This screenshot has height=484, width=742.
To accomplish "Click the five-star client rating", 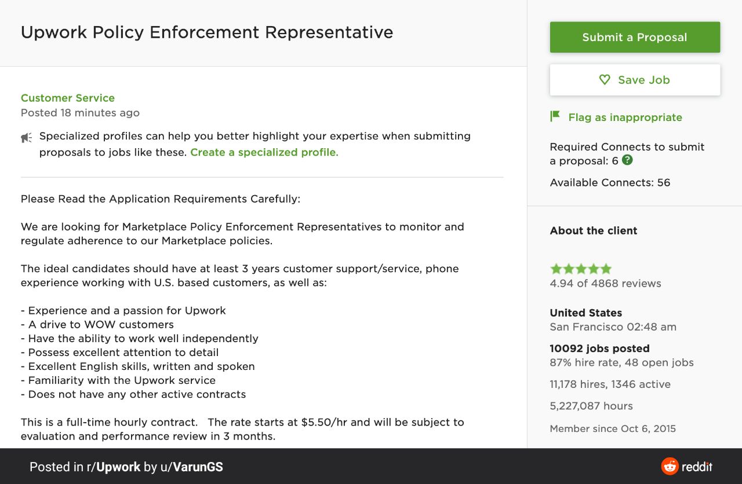I will (x=581, y=269).
